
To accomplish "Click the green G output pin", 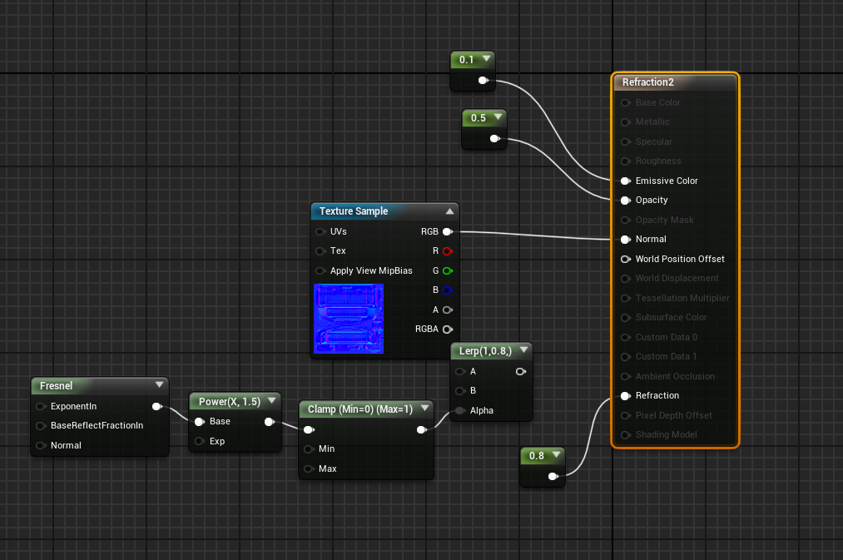I will point(447,270).
